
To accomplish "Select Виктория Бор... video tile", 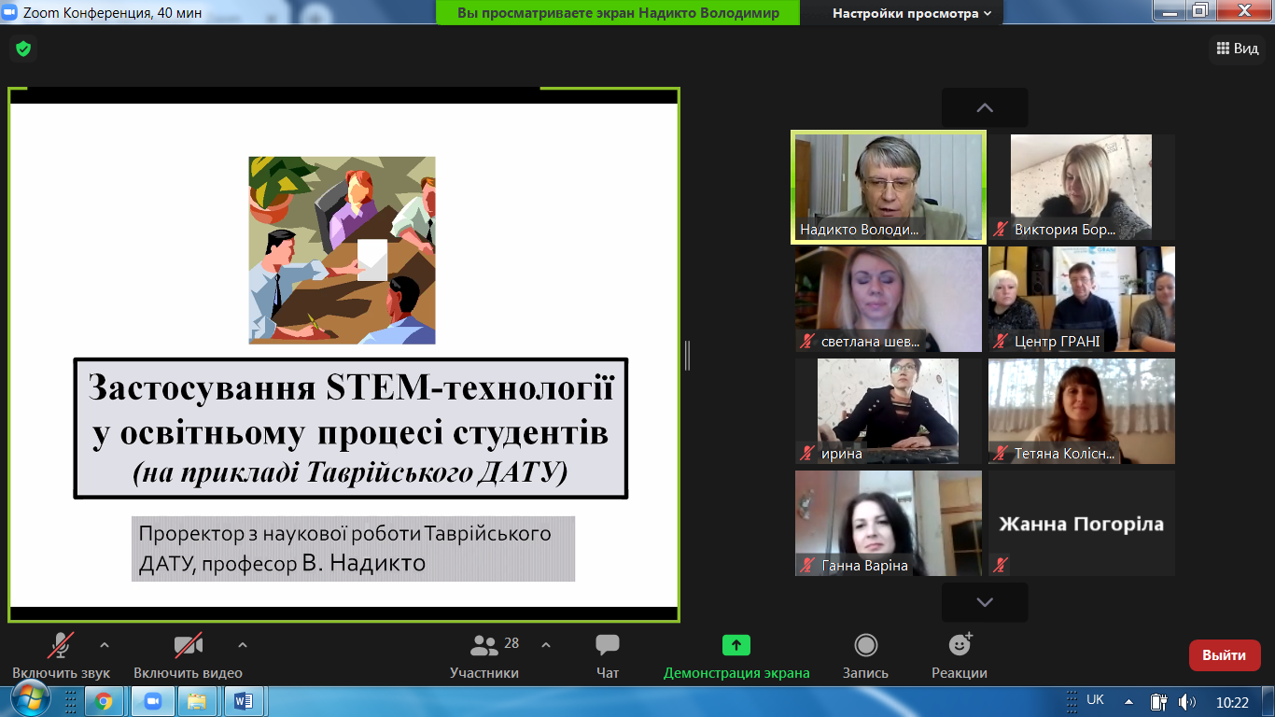I will 1082,187.
